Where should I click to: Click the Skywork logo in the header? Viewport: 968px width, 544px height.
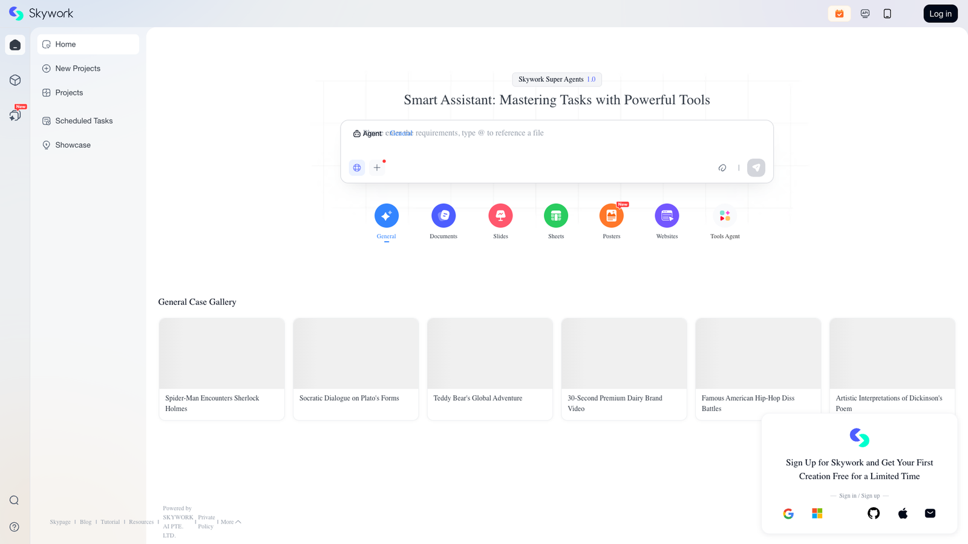[x=41, y=13]
